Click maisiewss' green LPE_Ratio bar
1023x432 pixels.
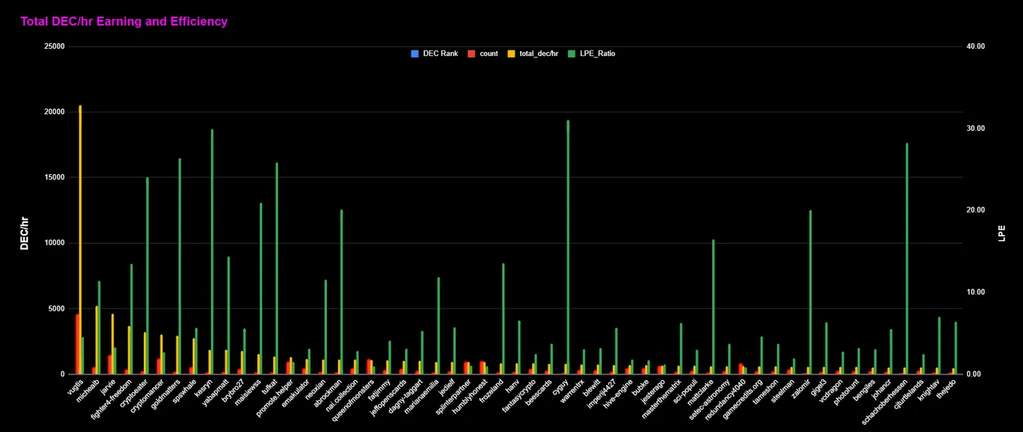[x=261, y=288]
